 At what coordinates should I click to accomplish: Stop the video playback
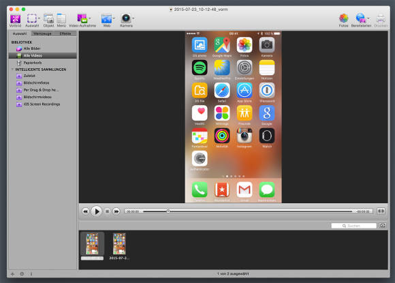[107, 211]
